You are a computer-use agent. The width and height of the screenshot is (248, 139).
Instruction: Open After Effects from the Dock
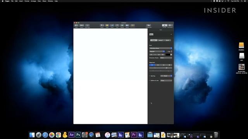pyautogui.click(x=71, y=135)
